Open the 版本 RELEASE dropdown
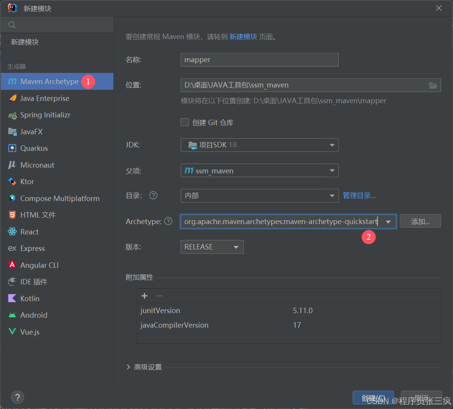453x409 pixels. [212, 247]
